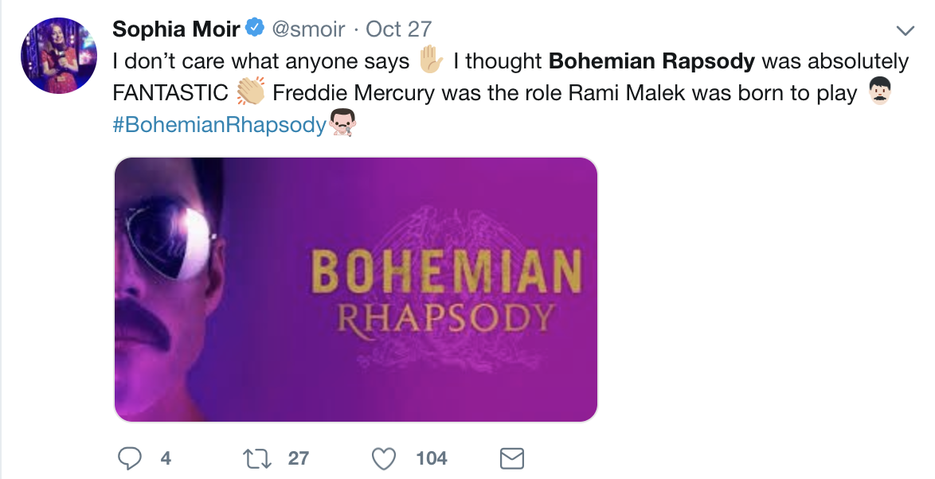935x479 pixels.
Task: Click the bold 'Bohemian Rapsody' tweet text
Action: coord(651,61)
